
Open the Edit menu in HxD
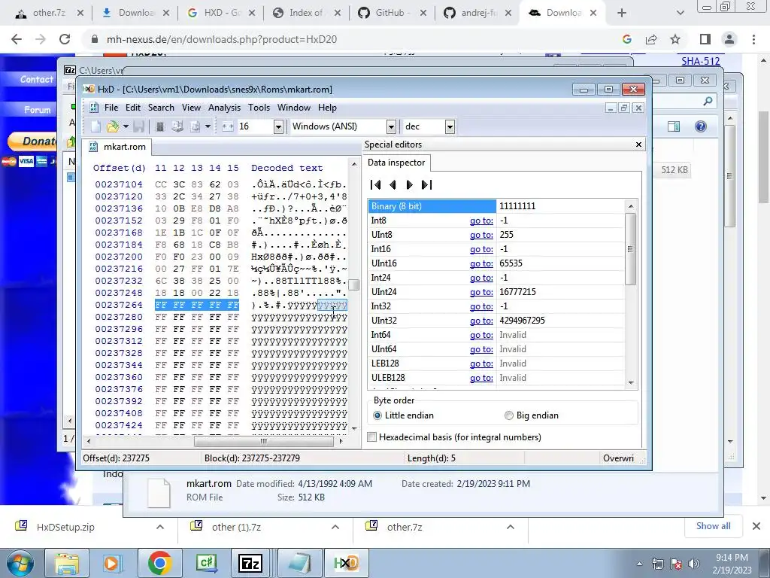(133, 108)
